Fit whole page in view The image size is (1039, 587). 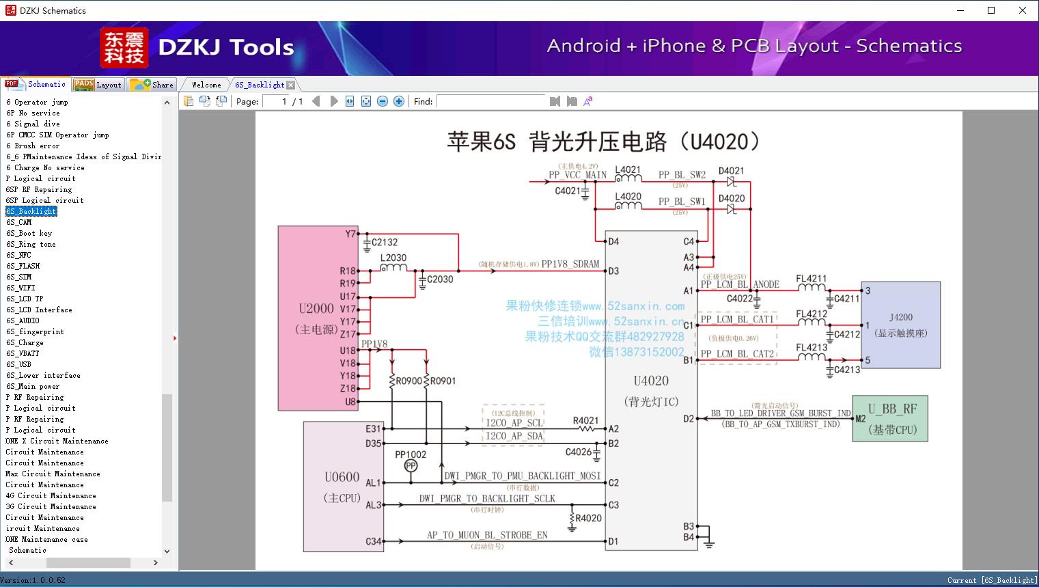(x=366, y=101)
